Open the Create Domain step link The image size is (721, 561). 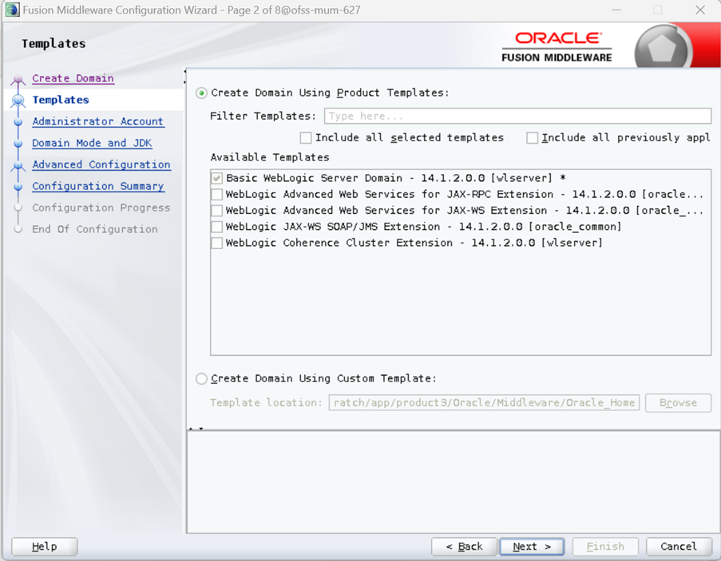pos(73,78)
